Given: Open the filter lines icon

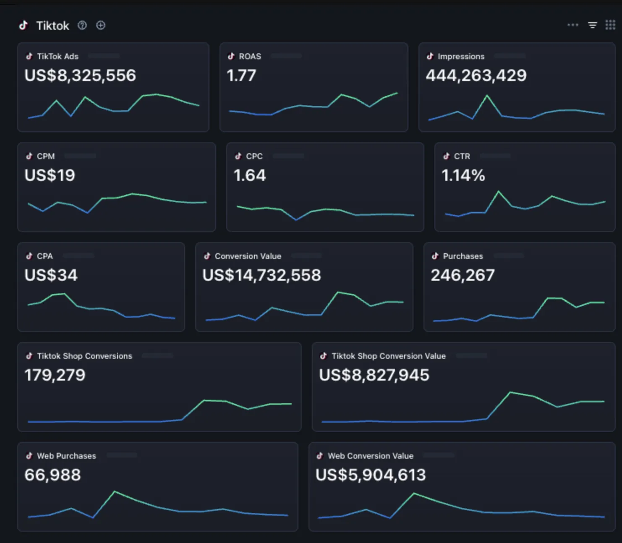Looking at the screenshot, I should [x=593, y=26].
